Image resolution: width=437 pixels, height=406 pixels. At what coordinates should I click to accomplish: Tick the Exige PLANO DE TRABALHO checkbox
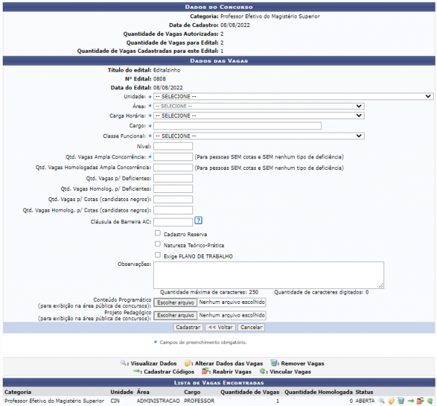(x=158, y=255)
